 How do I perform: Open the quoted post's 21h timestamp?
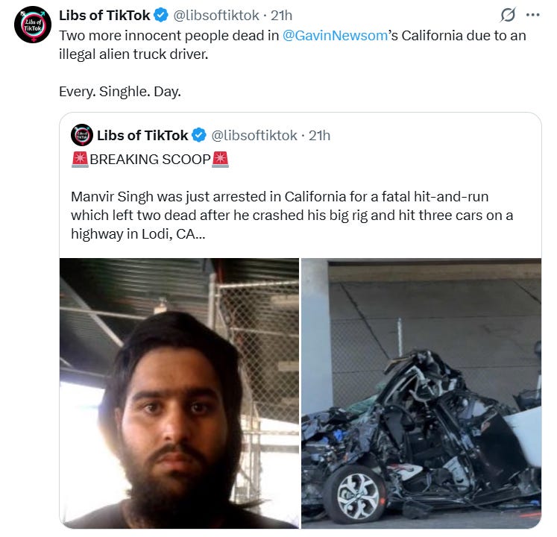(x=319, y=136)
